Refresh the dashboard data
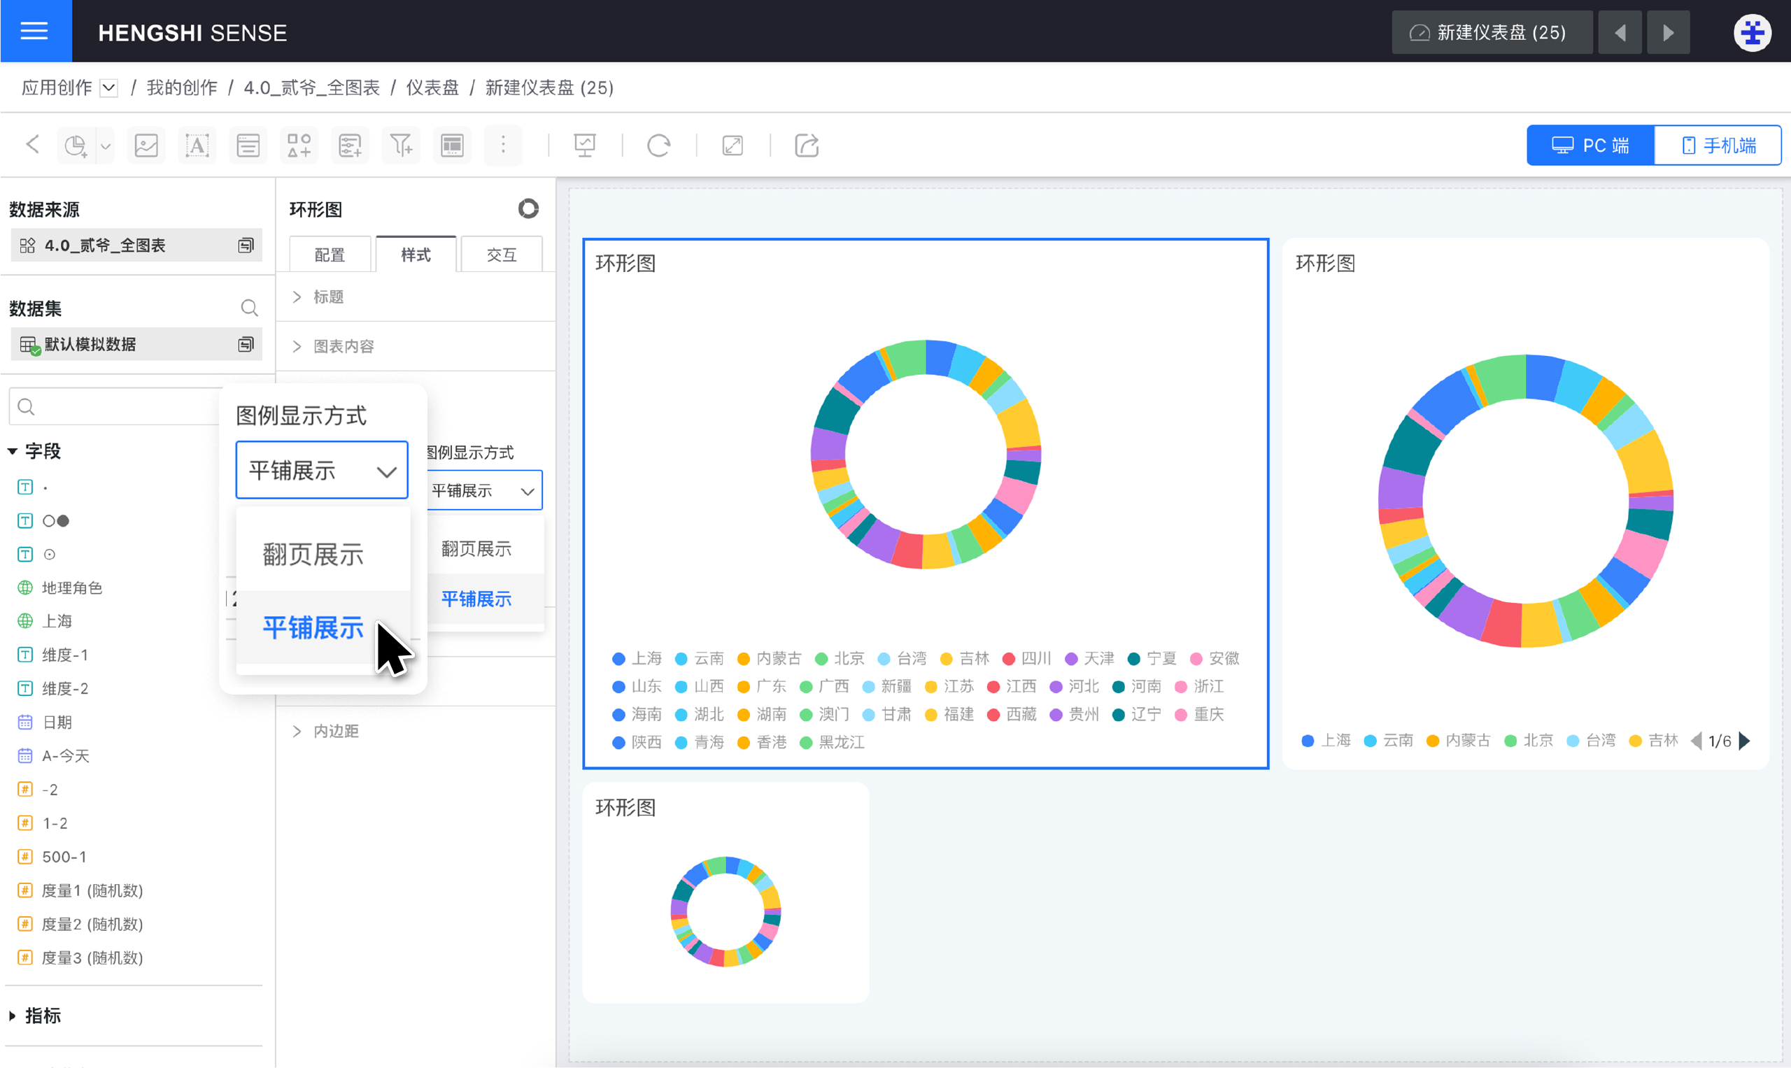Screen dimensions: 1791x1068 [x=658, y=146]
